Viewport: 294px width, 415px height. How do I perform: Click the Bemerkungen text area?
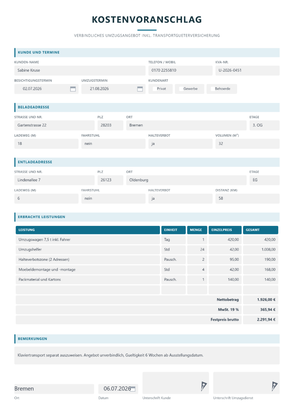[147, 355]
